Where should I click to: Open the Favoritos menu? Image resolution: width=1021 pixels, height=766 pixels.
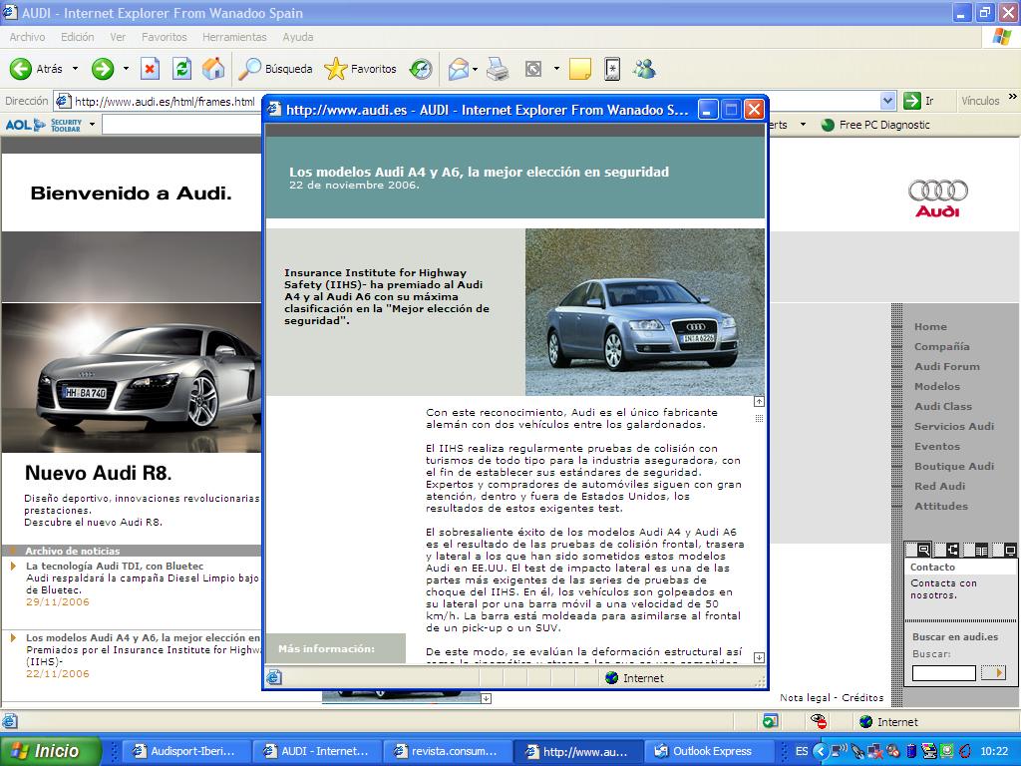(165, 37)
